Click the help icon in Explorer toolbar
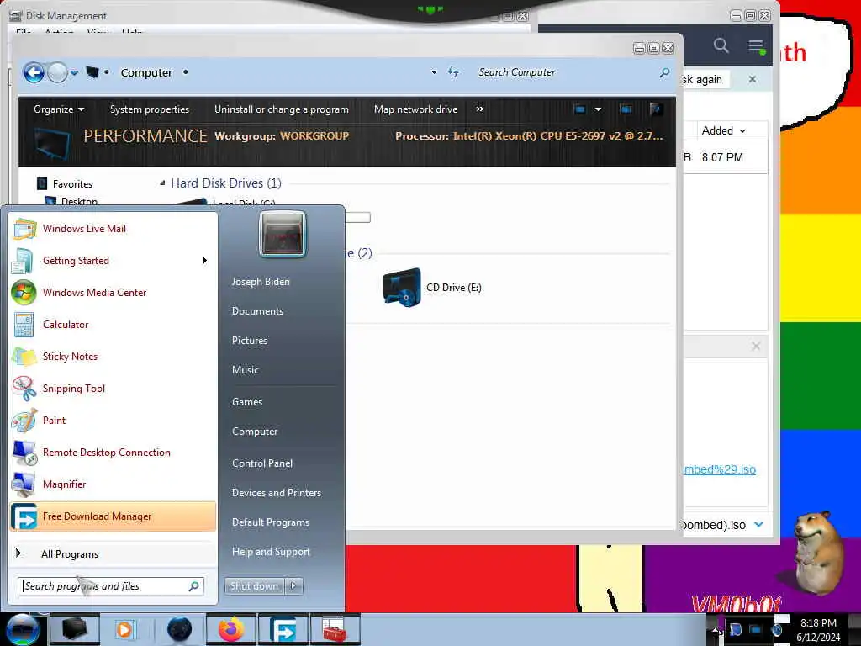 point(655,109)
